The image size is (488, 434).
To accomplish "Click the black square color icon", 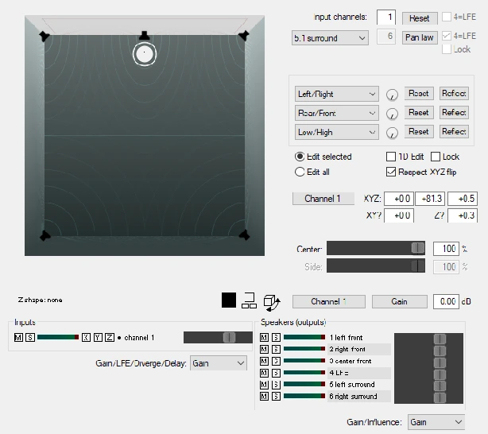I will 229,300.
